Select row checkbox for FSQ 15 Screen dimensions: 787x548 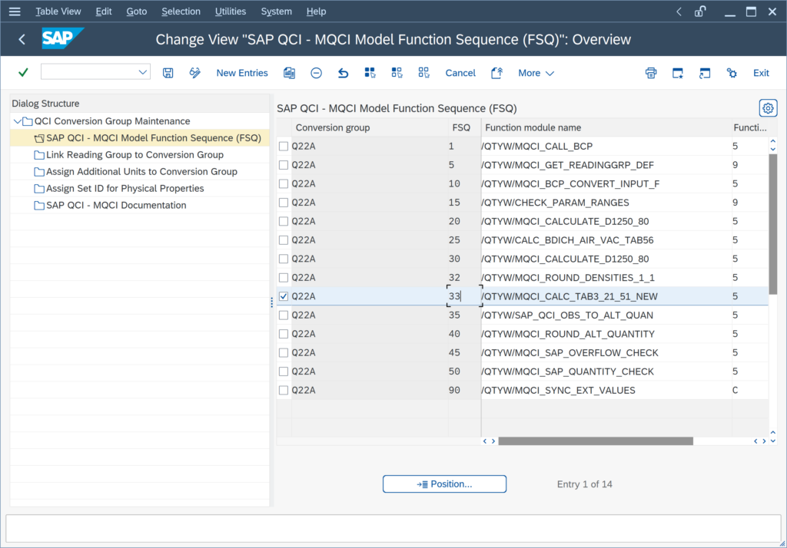(284, 203)
